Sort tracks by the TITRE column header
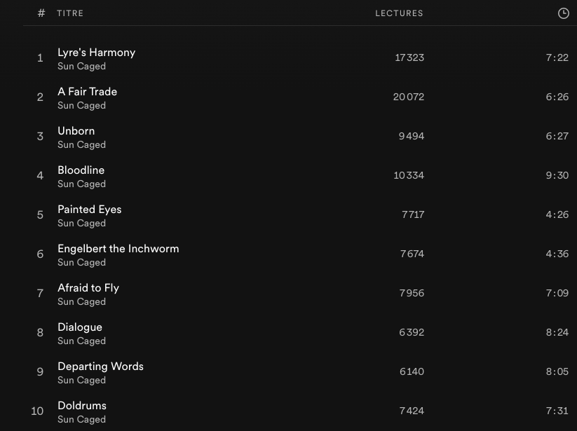Screen dimensions: 577x431 click(x=70, y=13)
